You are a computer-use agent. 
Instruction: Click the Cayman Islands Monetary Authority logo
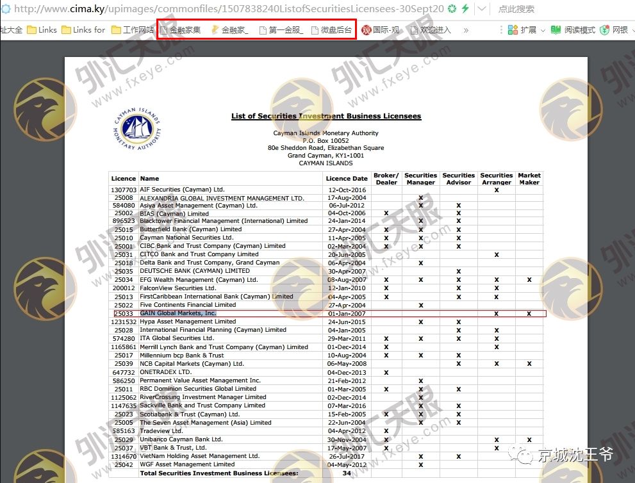pyautogui.click(x=137, y=128)
